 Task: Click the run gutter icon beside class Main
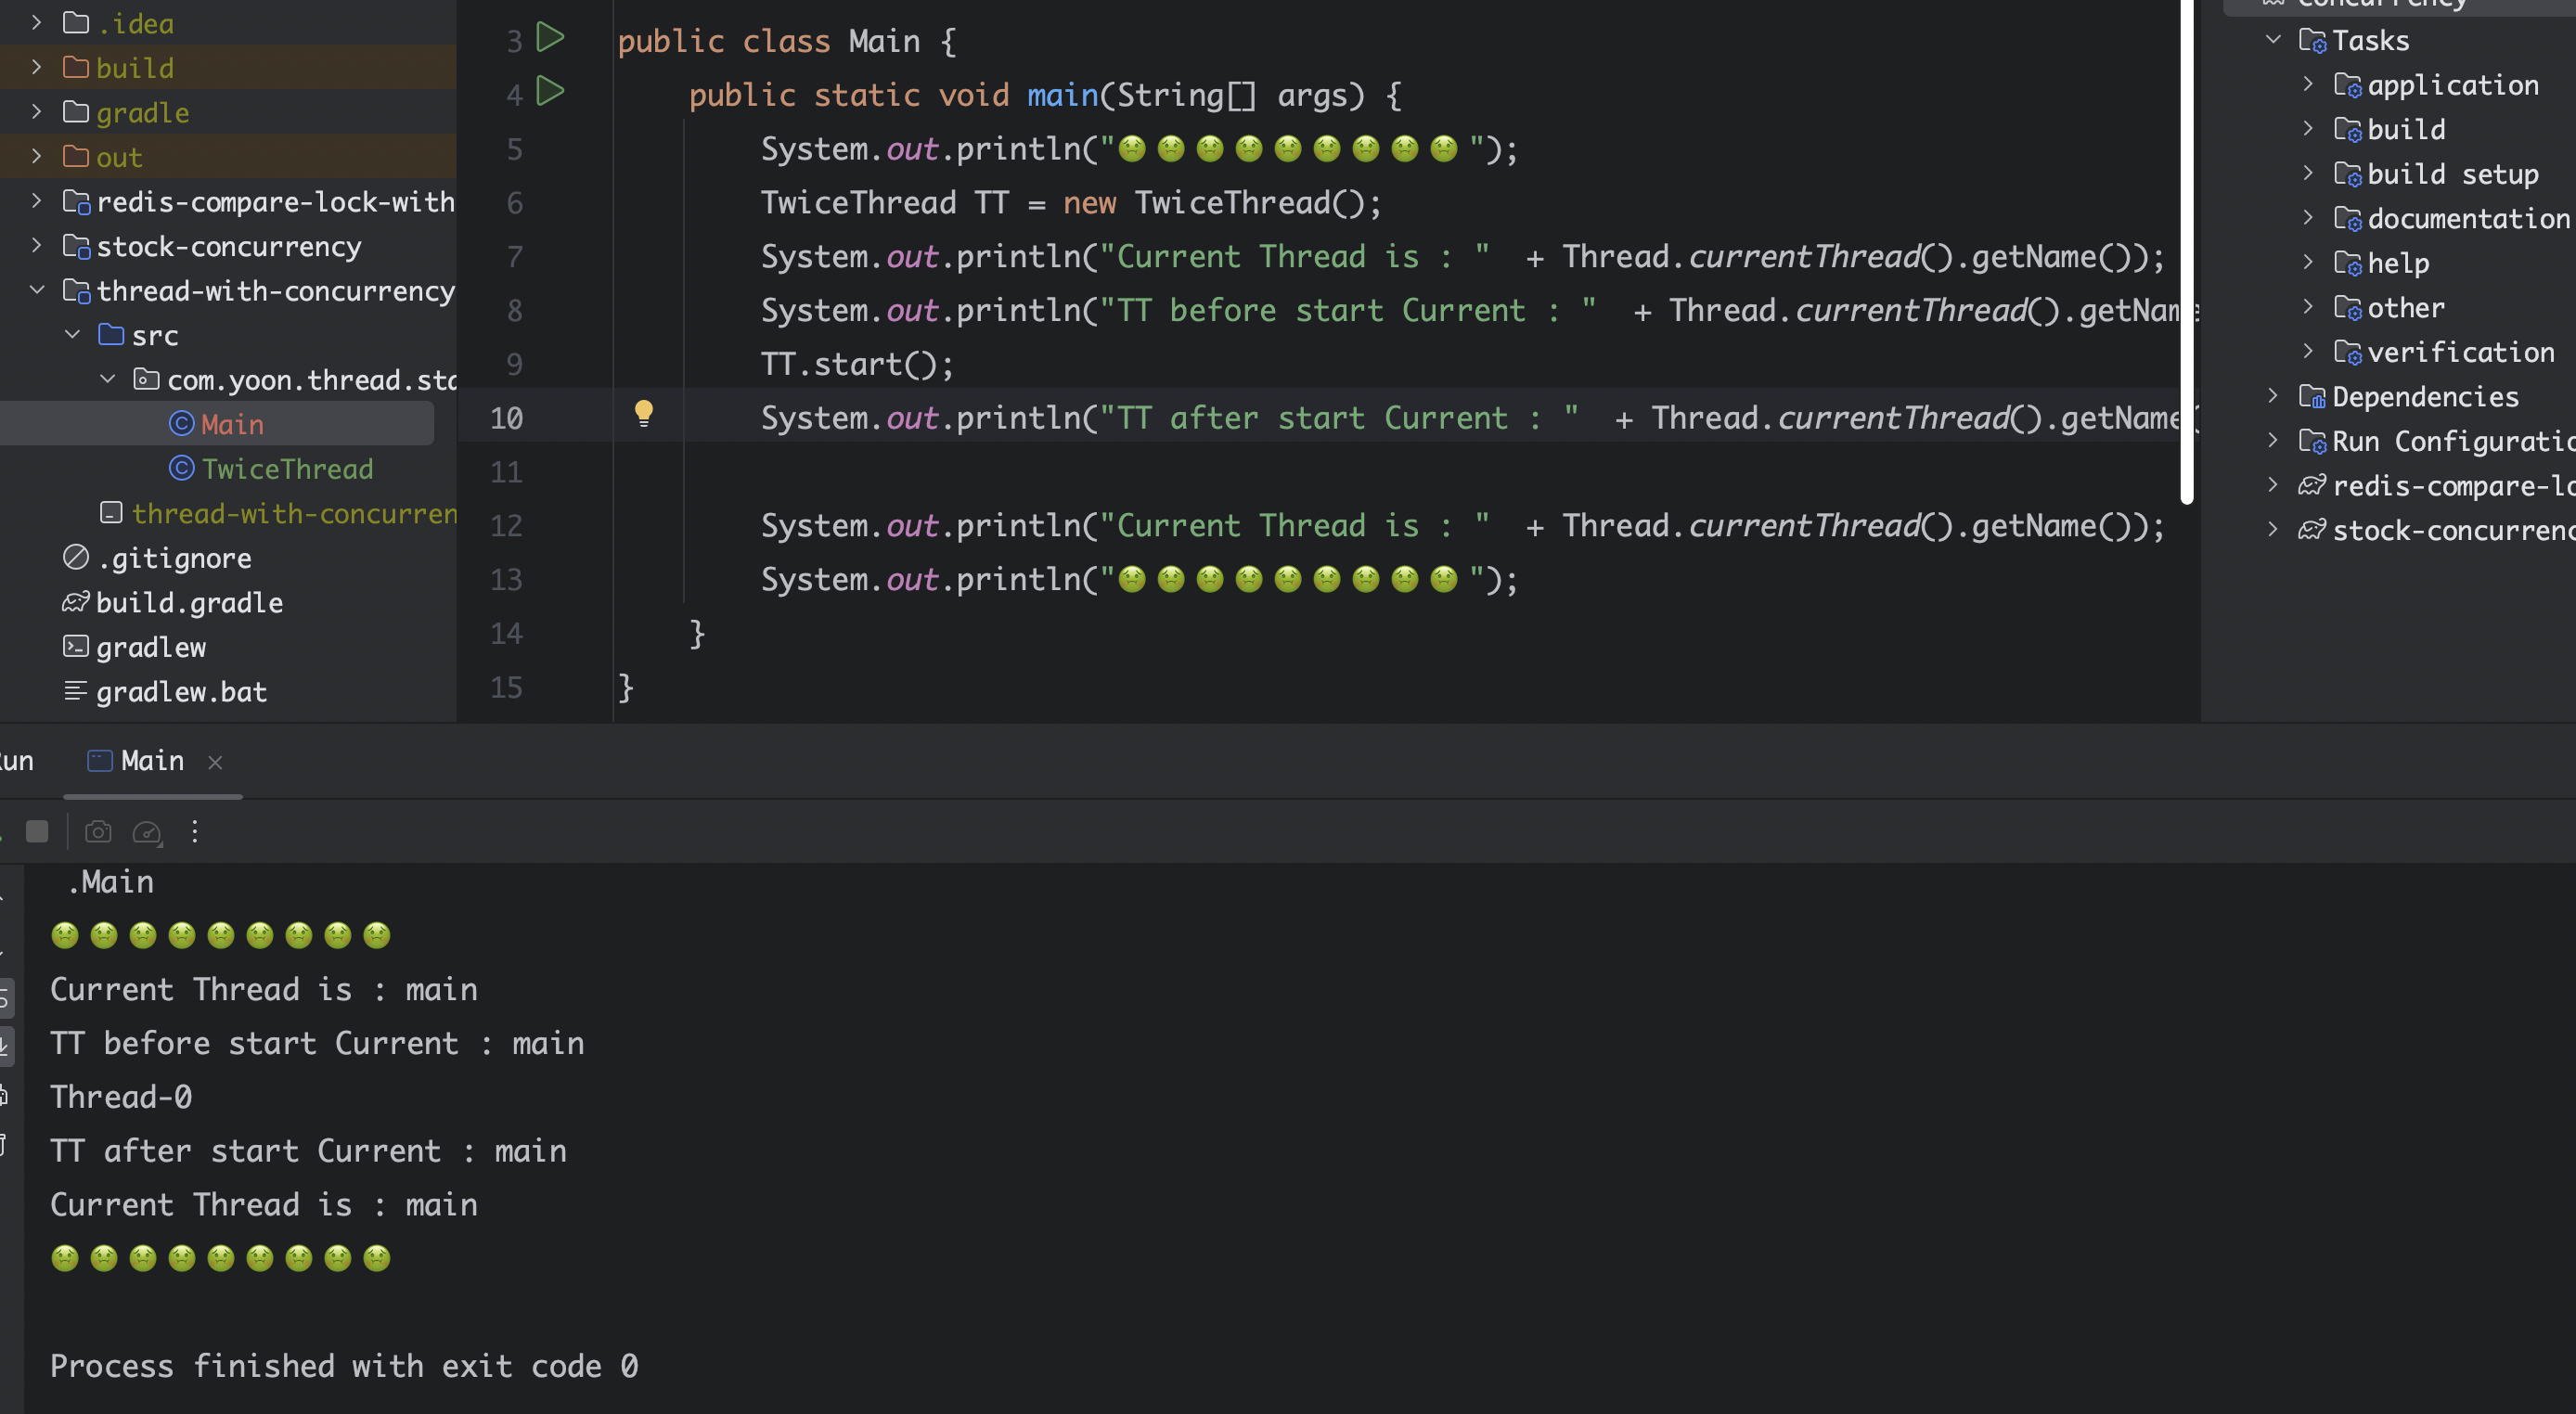[550, 38]
